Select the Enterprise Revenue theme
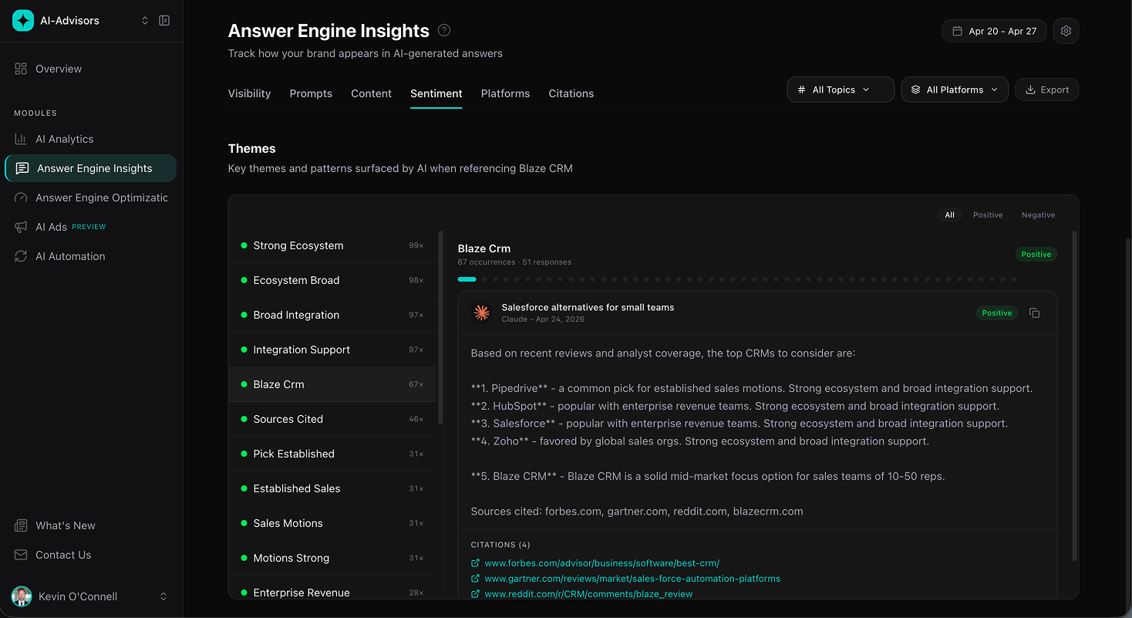 [x=332, y=591]
